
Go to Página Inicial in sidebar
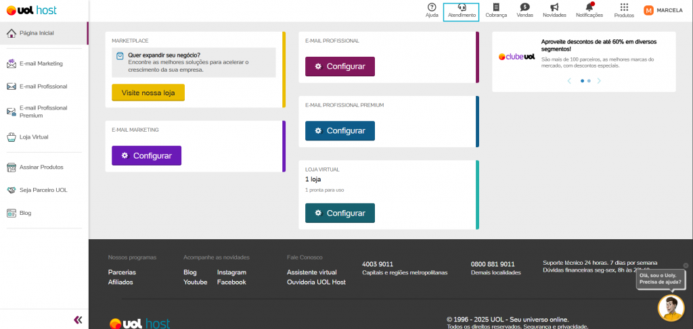pyautogui.click(x=44, y=33)
